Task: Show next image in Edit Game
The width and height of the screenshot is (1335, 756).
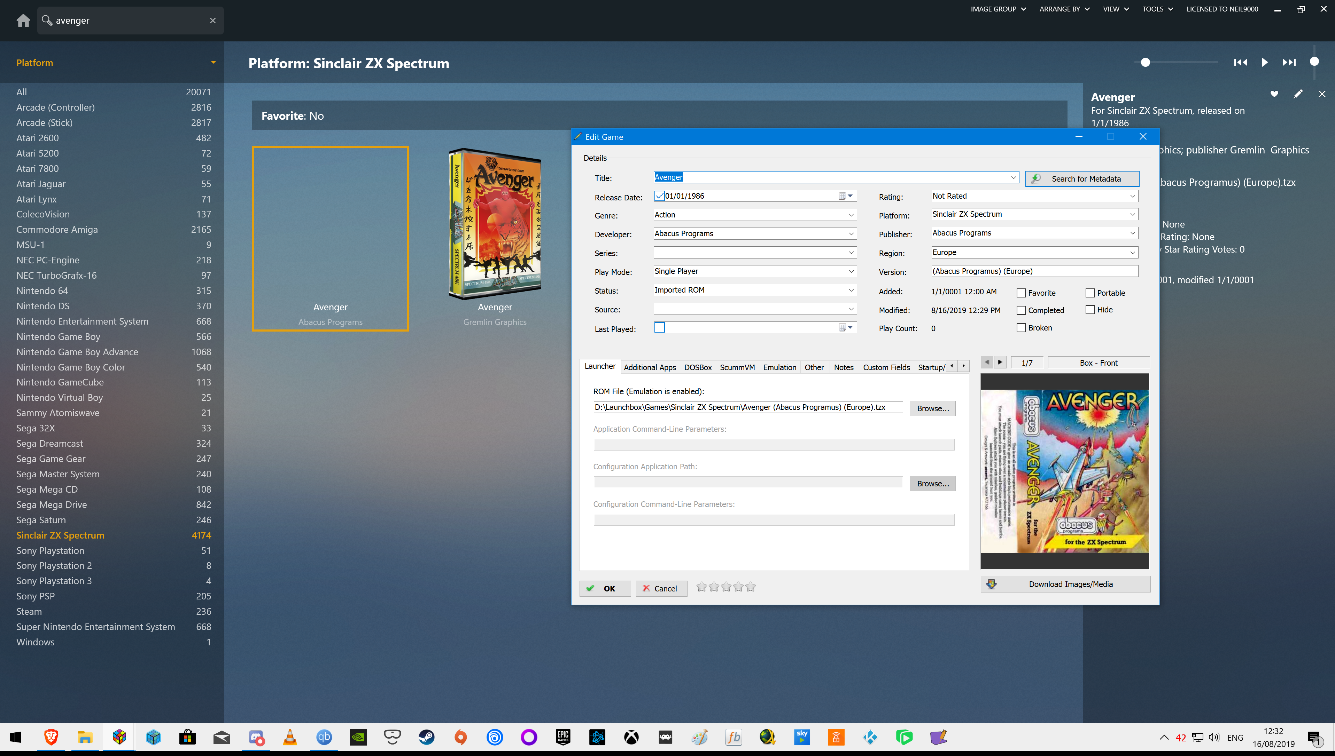Action: point(1000,362)
